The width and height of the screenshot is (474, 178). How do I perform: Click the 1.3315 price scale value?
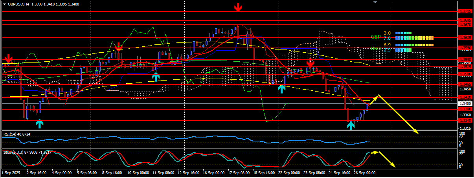click(465, 128)
